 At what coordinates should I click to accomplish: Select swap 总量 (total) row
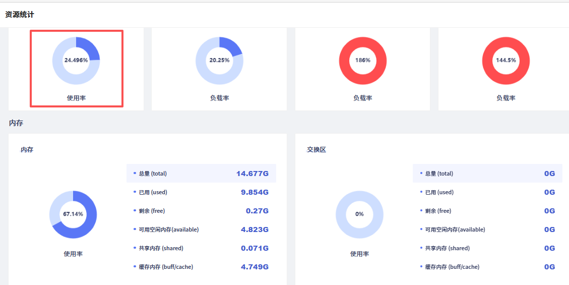(488, 174)
